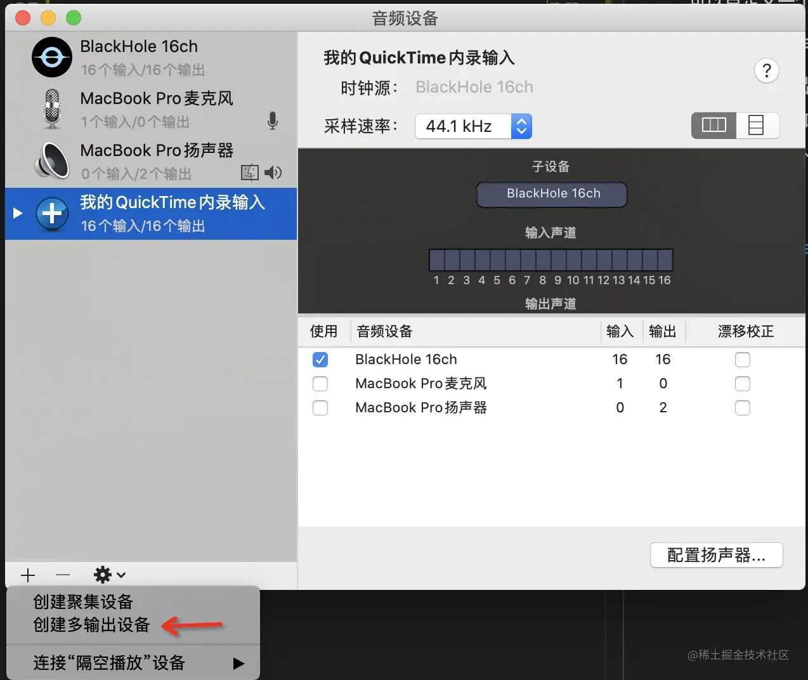Select 我的QuickTime内录输入 in the device sidebar
Screen dimensions: 808x680
tap(151, 213)
